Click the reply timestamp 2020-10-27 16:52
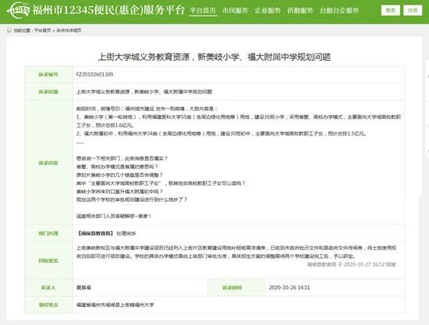 click(364, 264)
